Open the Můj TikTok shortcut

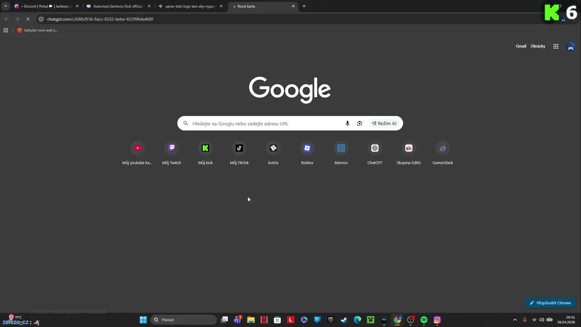[239, 154]
